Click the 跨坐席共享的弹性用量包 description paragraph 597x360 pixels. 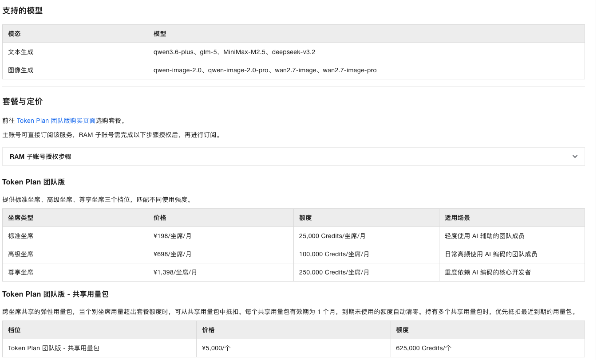[289, 312]
